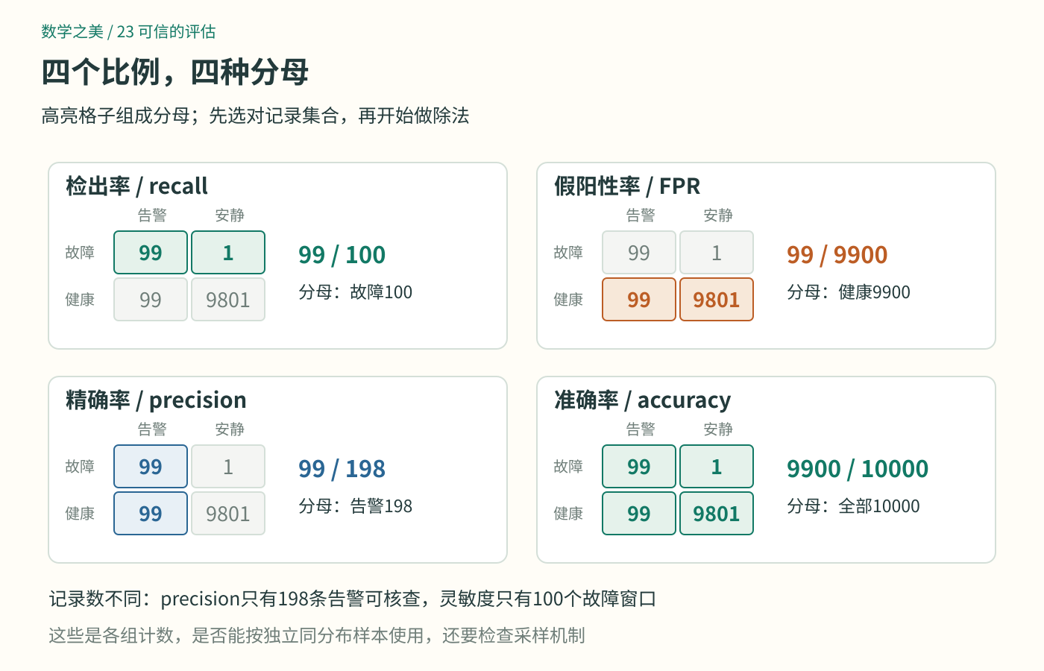1044x671 pixels.
Task: Click the subtitle starting with 高亮格子组成分母
Action: pos(255,116)
